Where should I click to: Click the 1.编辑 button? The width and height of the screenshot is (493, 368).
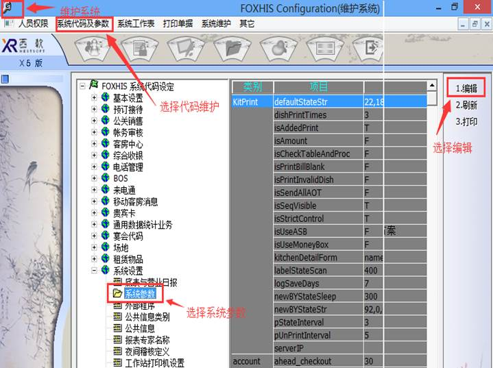[x=466, y=88]
